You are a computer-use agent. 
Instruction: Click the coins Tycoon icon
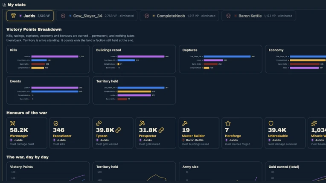coord(99,123)
